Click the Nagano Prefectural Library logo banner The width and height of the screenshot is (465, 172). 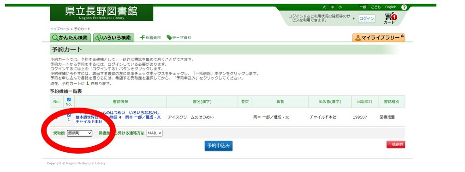tap(101, 13)
